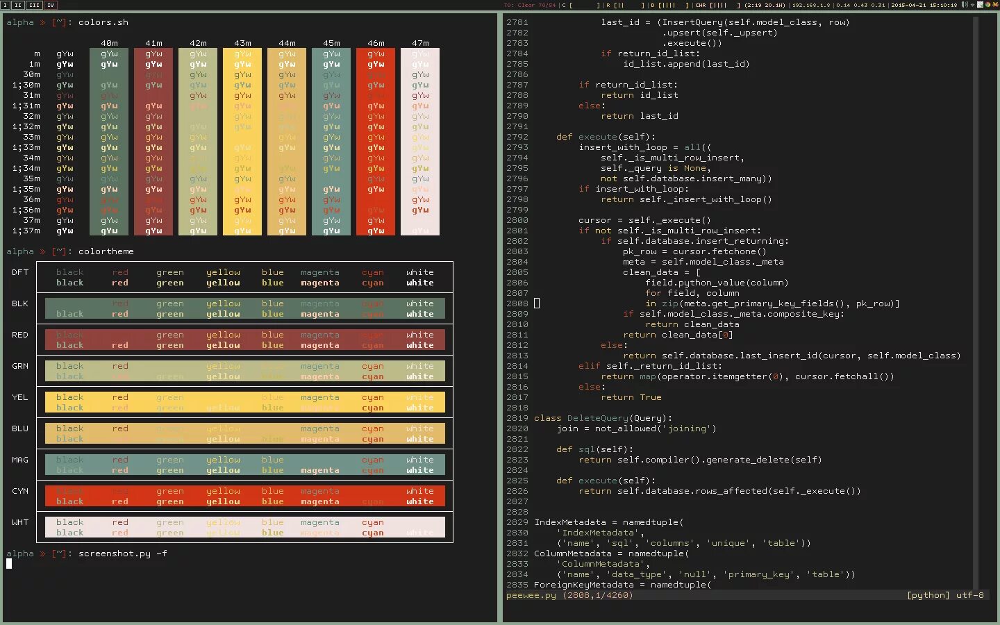This screenshot has height=625, width=1000.
Task: Click the CYN row label in colortheme
Action: click(20, 491)
